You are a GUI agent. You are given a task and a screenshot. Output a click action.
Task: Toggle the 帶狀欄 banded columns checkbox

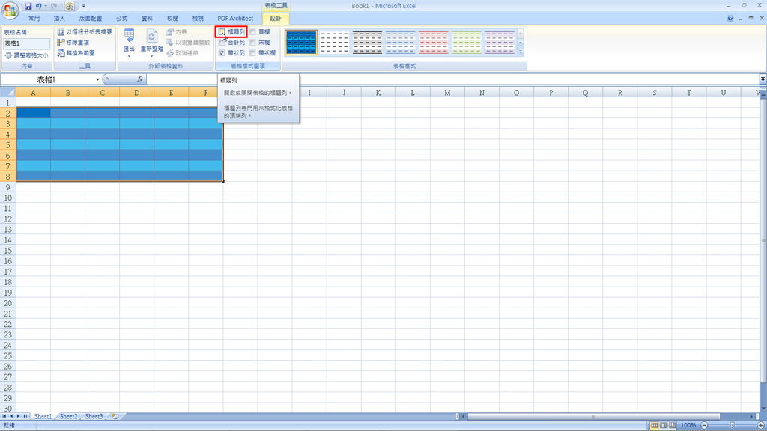point(252,53)
